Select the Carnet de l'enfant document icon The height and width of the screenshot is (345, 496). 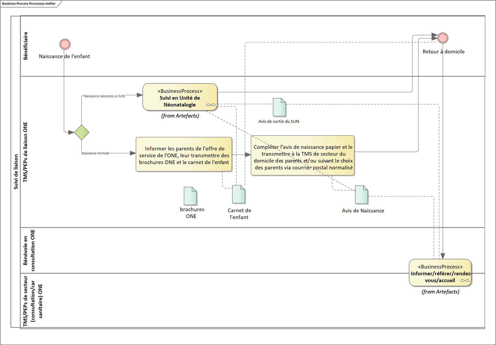pyautogui.click(x=239, y=194)
